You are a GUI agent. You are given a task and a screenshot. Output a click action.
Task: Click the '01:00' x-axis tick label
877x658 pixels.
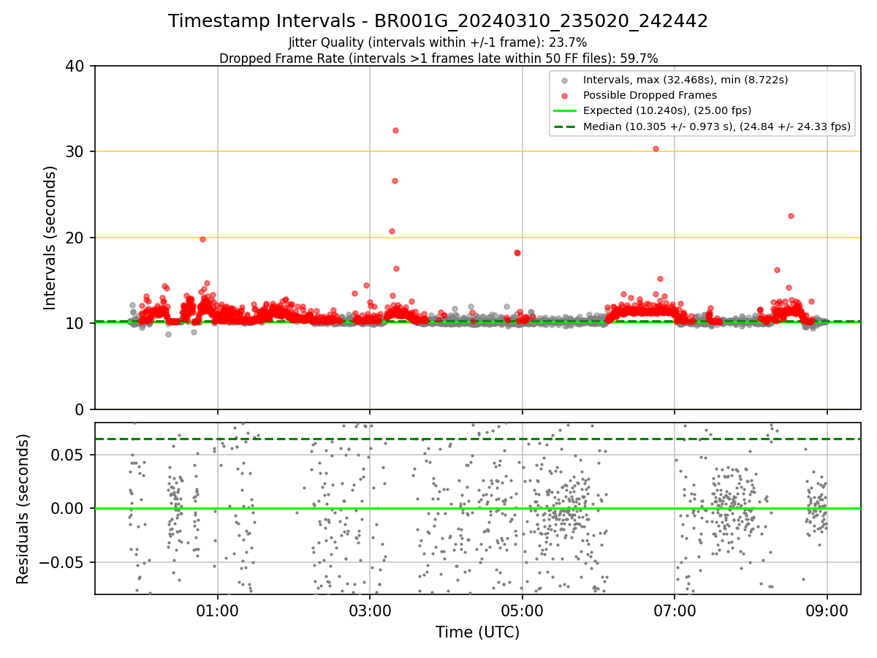point(217,611)
